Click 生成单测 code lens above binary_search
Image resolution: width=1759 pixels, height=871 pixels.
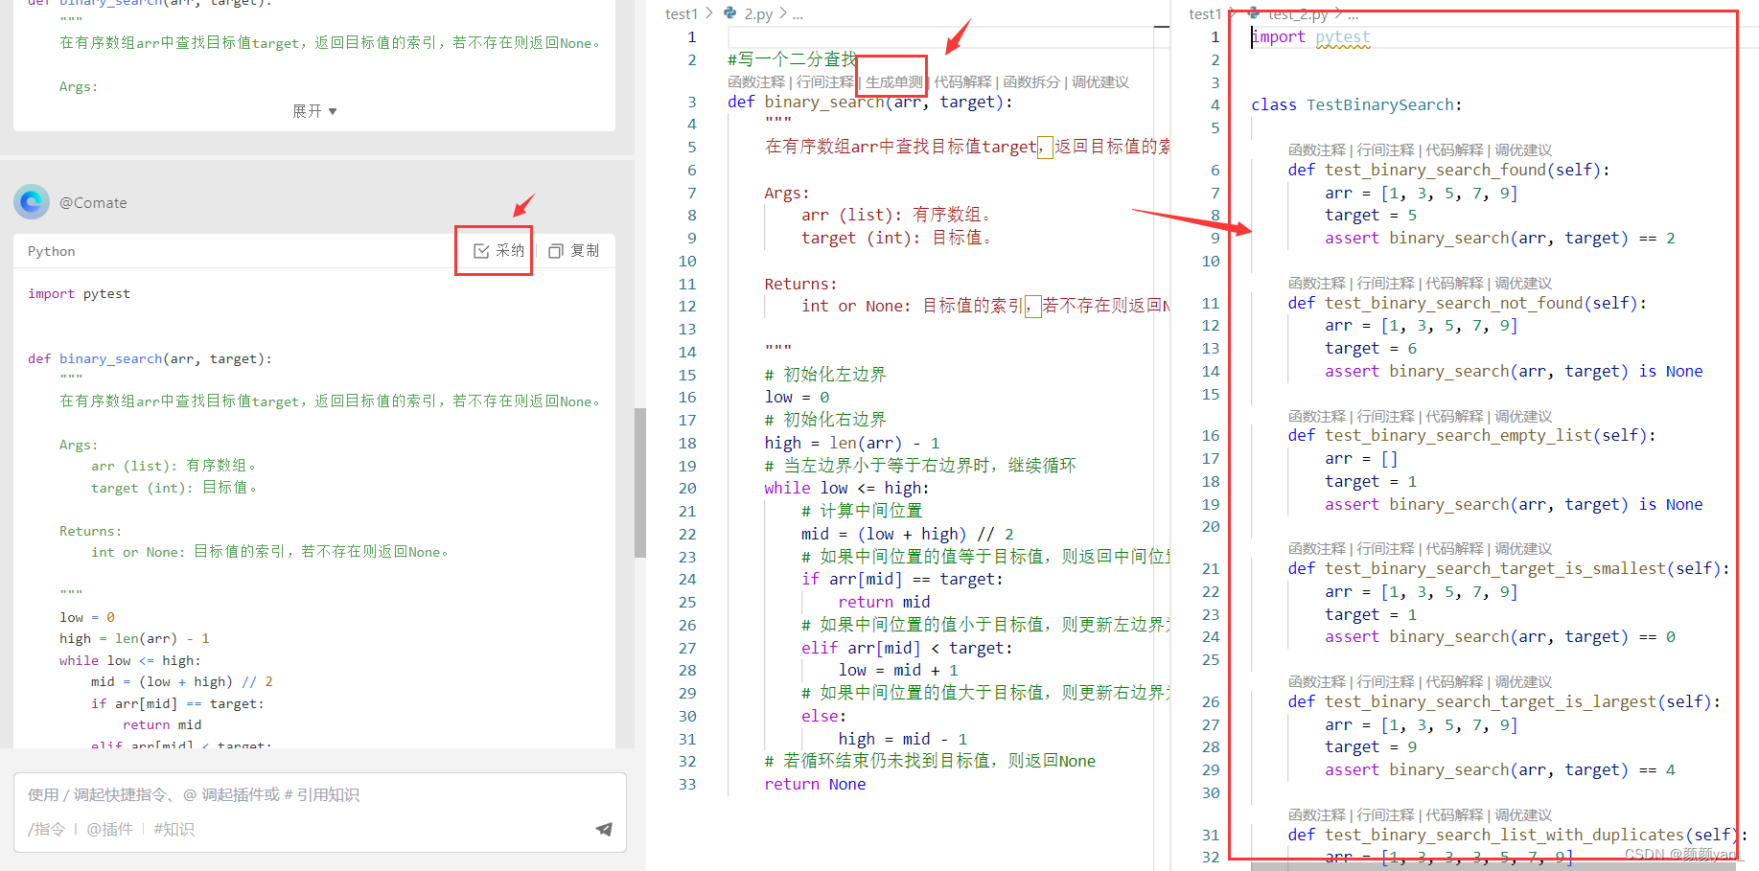pyautogui.click(x=893, y=82)
